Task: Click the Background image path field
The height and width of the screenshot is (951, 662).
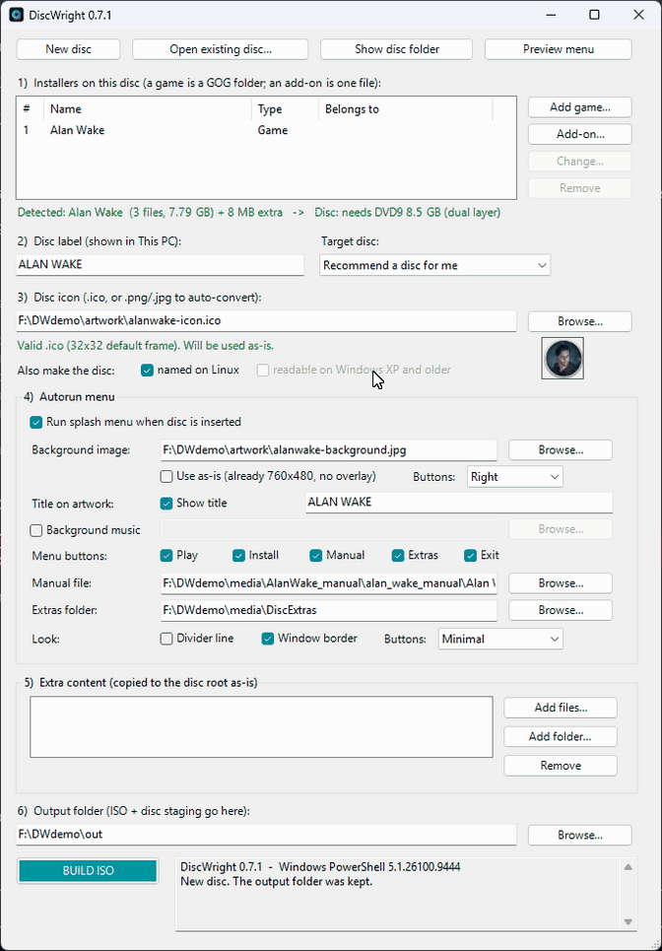Action: tap(329, 450)
